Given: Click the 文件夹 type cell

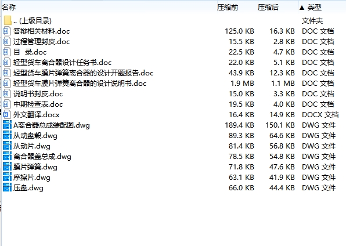Looking at the screenshot, I should click(312, 21).
